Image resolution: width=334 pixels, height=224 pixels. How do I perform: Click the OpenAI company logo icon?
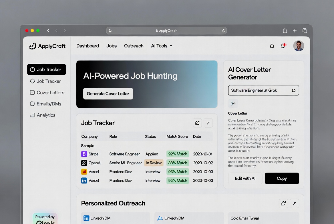pos(84,163)
